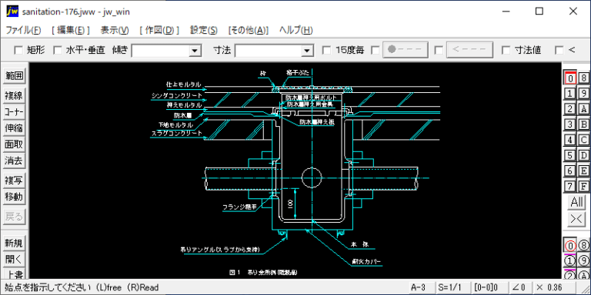The width and height of the screenshot is (591, 295).
Task: Select layer D square button
Action: (584, 155)
